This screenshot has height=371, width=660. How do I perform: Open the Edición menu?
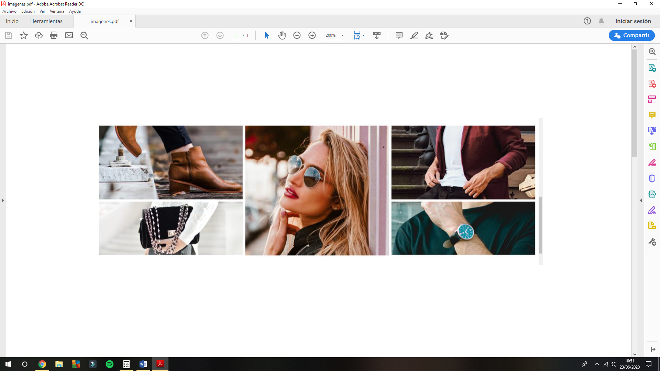pyautogui.click(x=28, y=11)
